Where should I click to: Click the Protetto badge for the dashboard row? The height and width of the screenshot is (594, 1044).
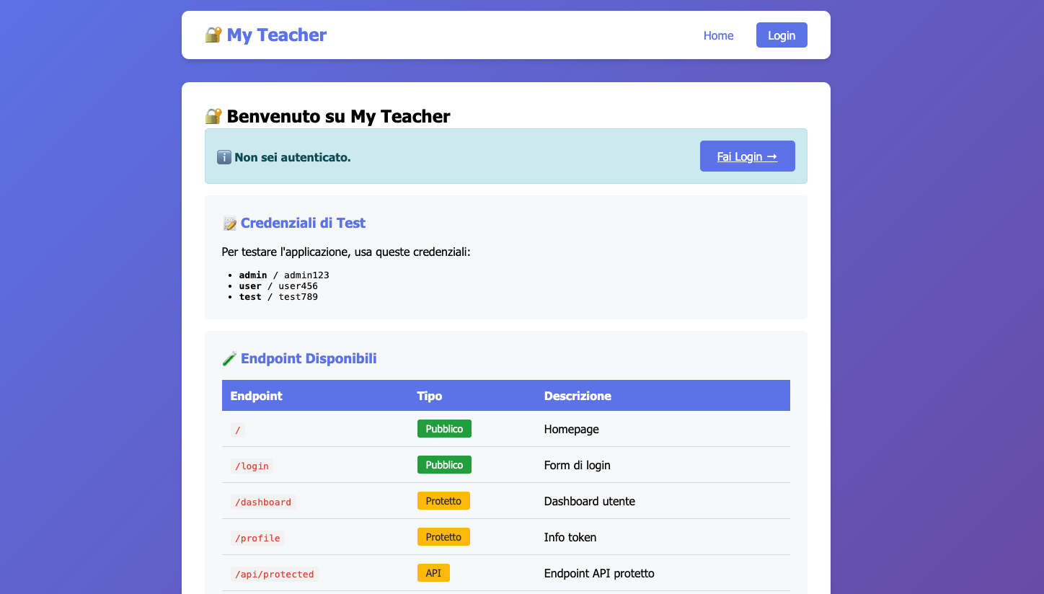(443, 501)
